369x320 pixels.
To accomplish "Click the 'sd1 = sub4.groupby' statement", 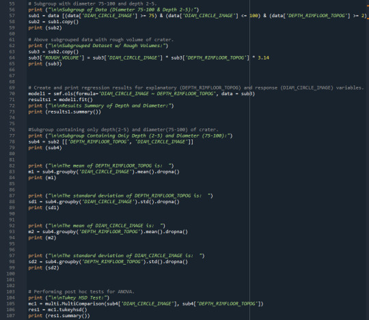I will 104,202.
